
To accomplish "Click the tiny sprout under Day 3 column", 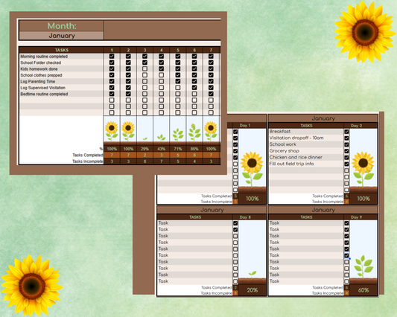I will [x=144, y=138].
